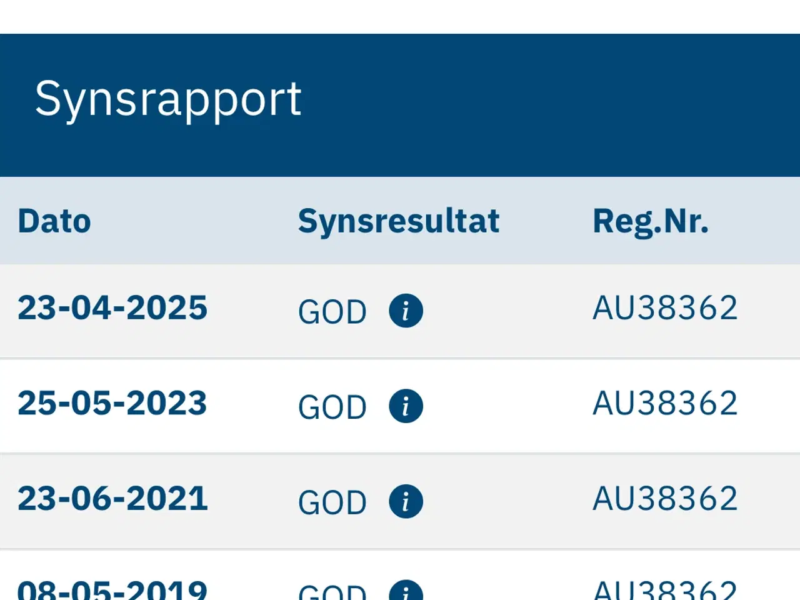Click AU38362 in the 23-06-2021 row
The width and height of the screenshot is (800, 600).
coord(665,499)
